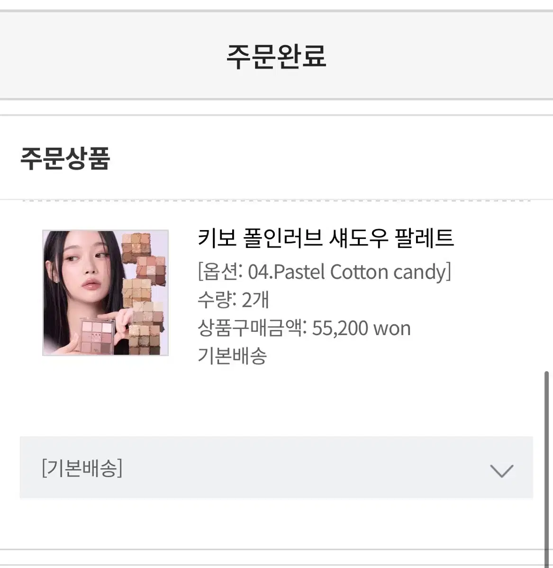The height and width of the screenshot is (568, 553).
Task: Click the 상품구매금액 55,200 won line
Action: 304,328
